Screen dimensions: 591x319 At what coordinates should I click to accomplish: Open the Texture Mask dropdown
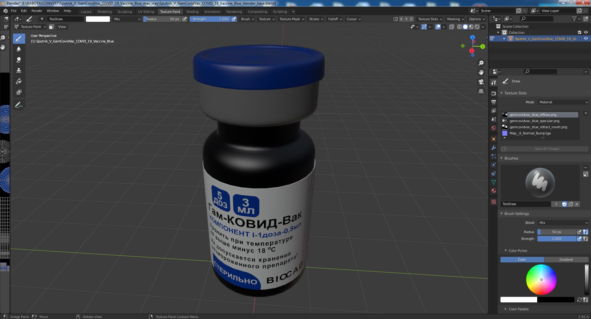pyautogui.click(x=291, y=19)
